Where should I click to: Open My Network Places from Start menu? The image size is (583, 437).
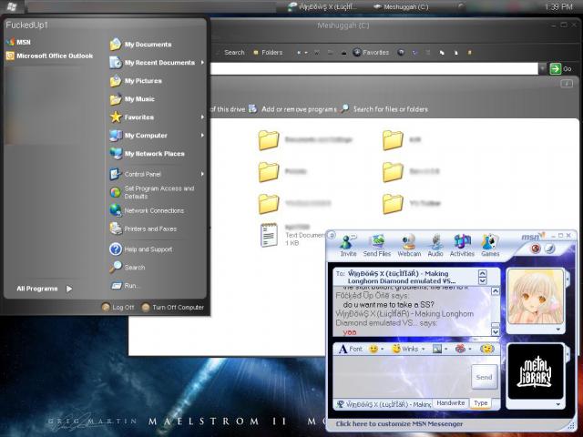(x=148, y=154)
